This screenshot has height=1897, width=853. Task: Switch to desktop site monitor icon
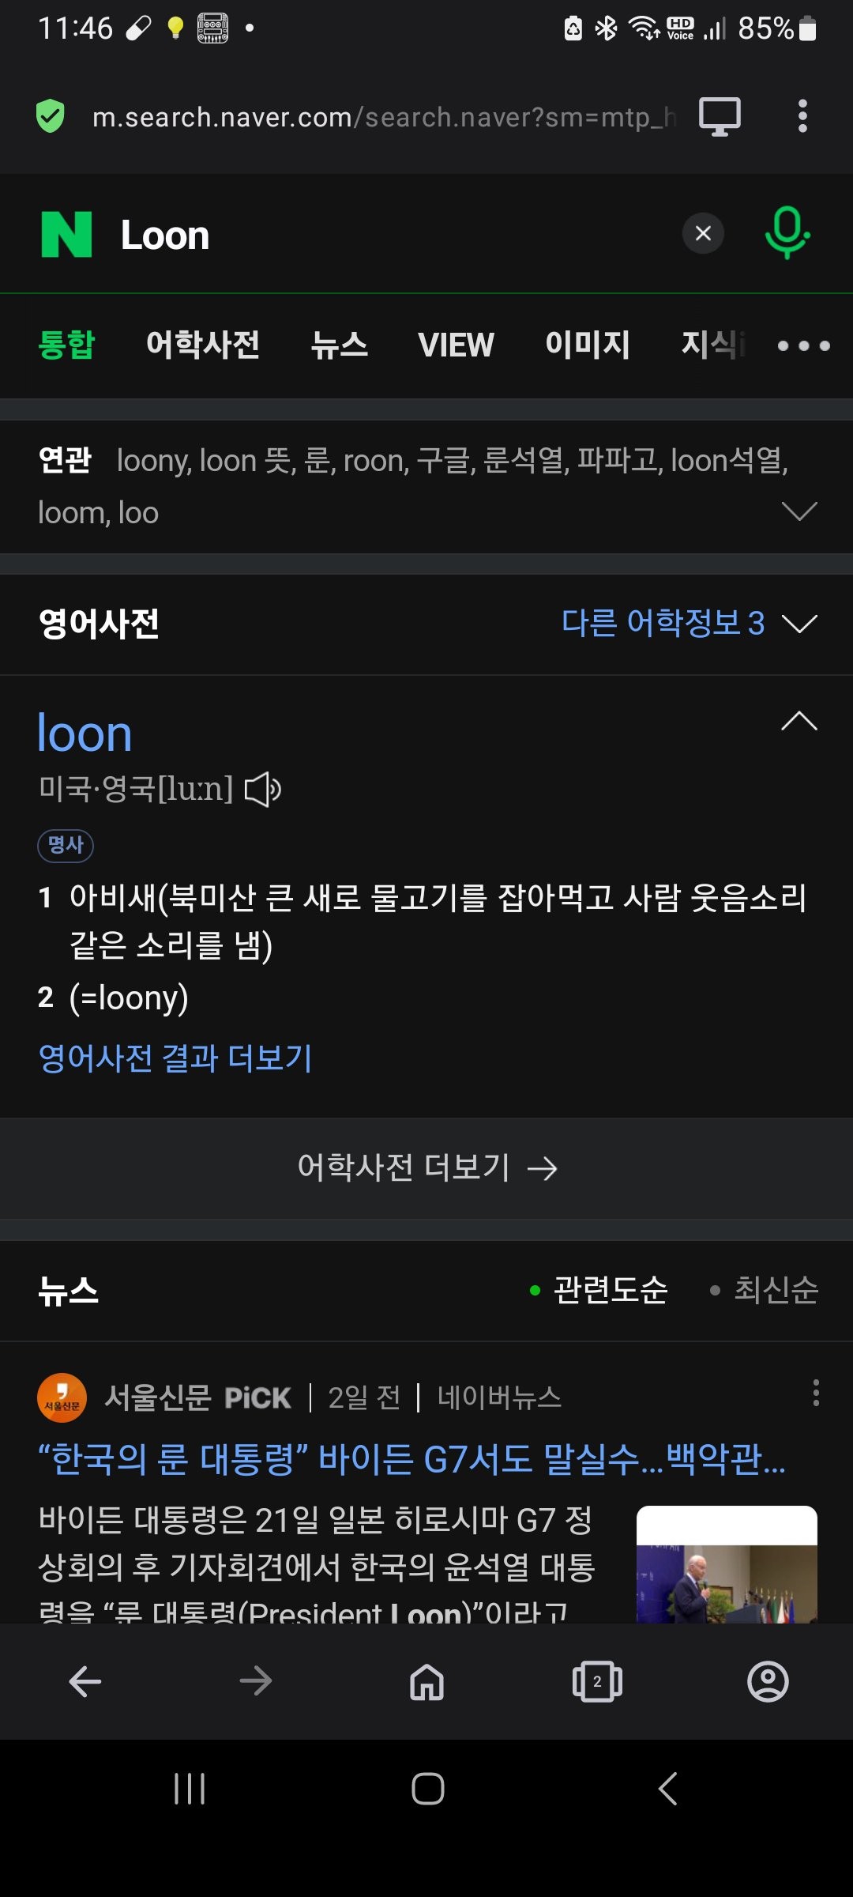tap(720, 117)
